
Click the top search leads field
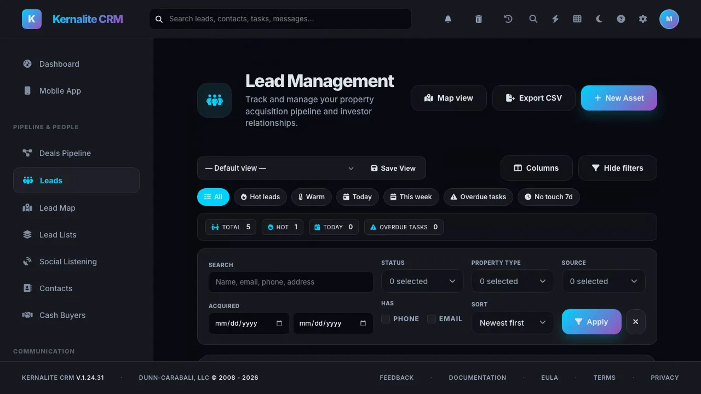coord(280,19)
